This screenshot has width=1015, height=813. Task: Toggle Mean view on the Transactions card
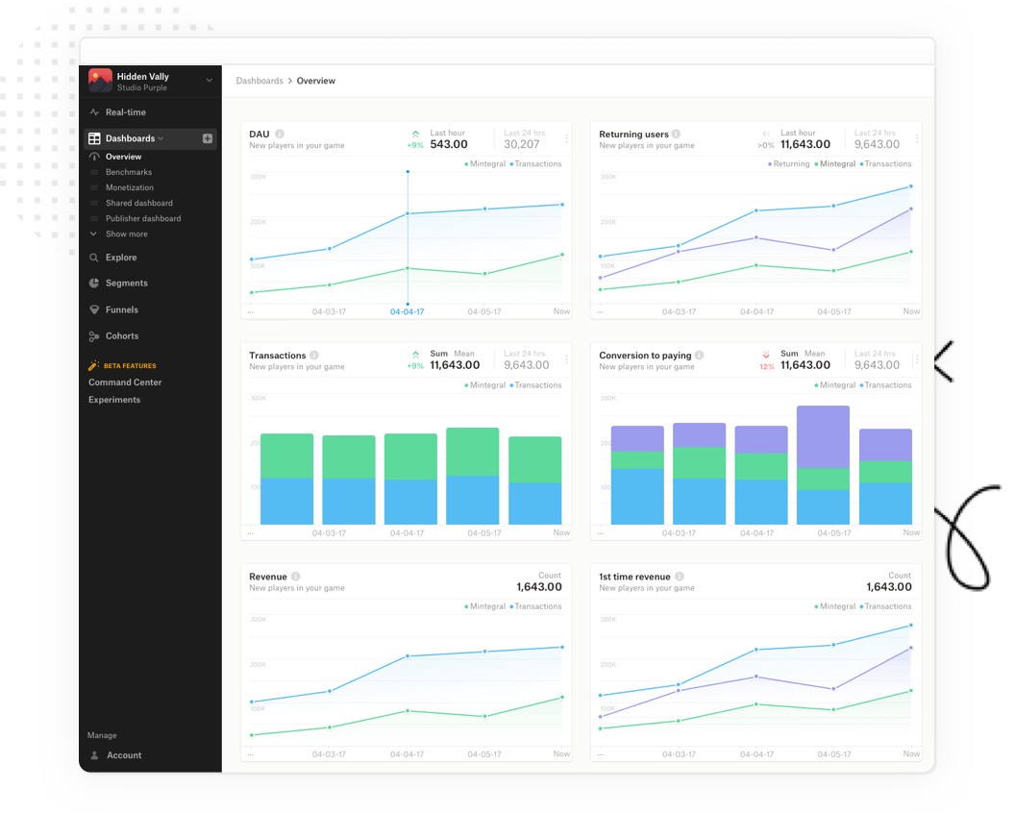[x=464, y=354]
